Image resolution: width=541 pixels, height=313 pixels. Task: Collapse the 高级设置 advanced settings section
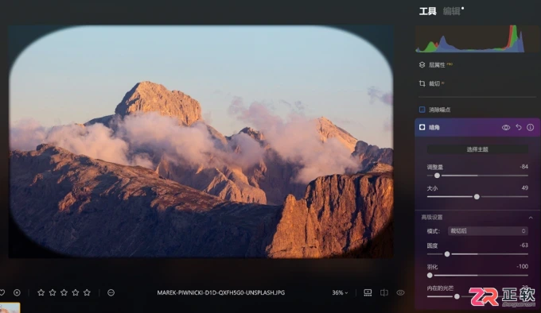point(531,218)
